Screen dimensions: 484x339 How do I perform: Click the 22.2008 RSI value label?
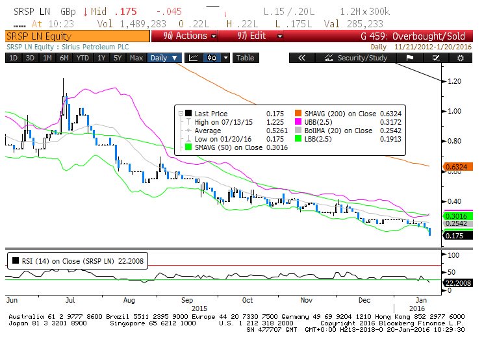(457, 283)
